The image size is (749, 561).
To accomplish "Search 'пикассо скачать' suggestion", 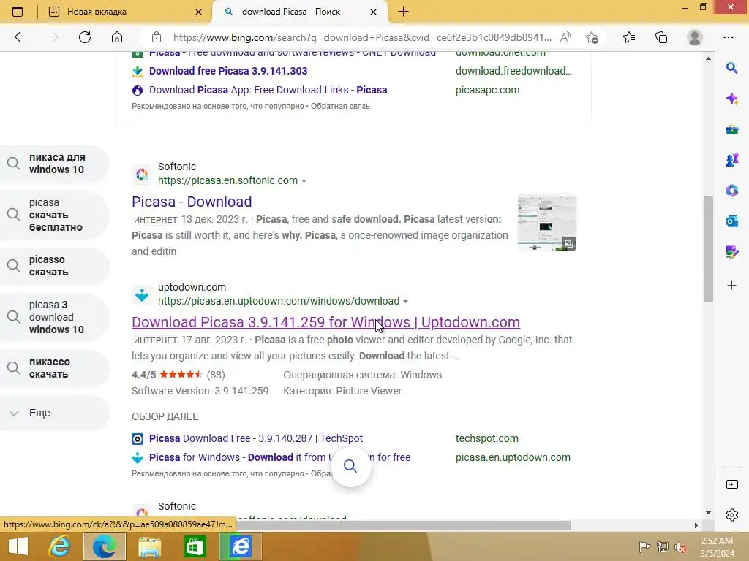I will tap(54, 368).
